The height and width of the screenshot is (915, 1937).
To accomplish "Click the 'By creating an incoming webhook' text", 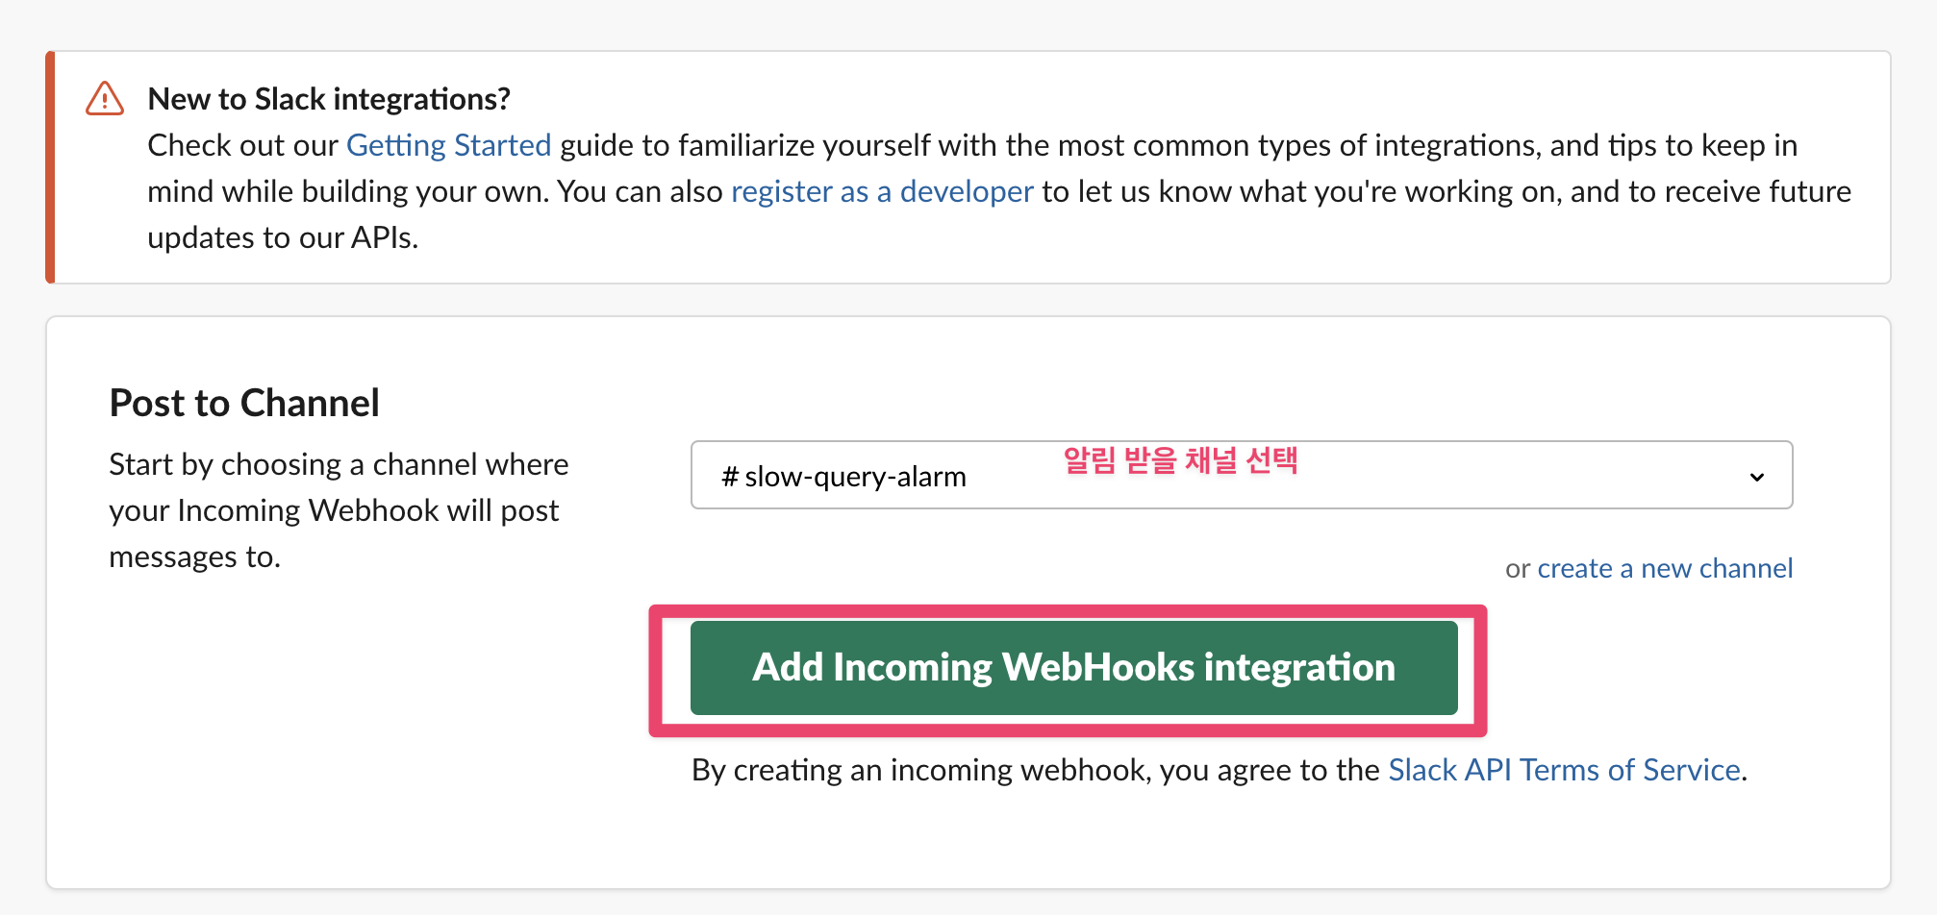I will click(x=1036, y=770).
